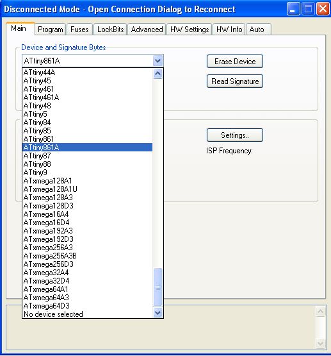The width and height of the screenshot is (331, 356).
Task: Open the HW Settings tab
Action: tap(190, 30)
